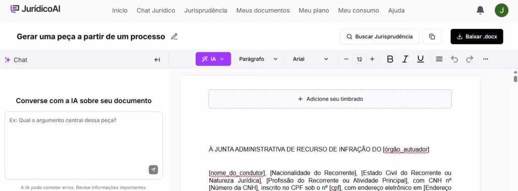The width and height of the screenshot is (518, 191).
Task: Open Meu consumo
Action: click(359, 11)
